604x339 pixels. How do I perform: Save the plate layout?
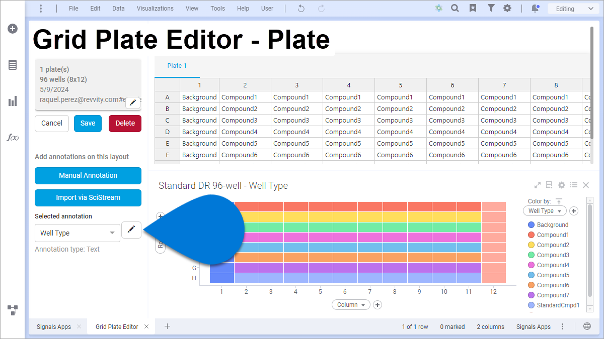(88, 123)
